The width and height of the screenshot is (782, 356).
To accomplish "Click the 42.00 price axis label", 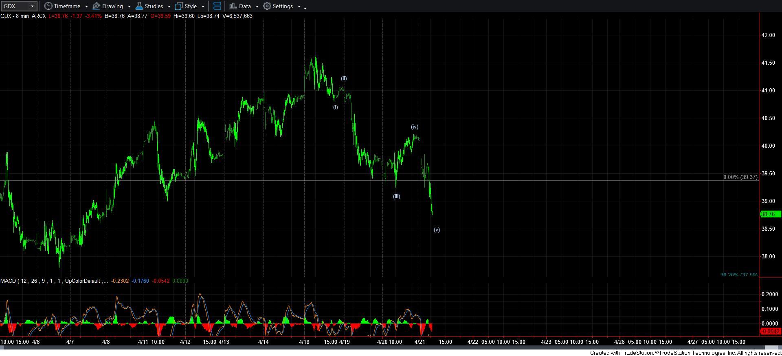I will (x=768, y=35).
